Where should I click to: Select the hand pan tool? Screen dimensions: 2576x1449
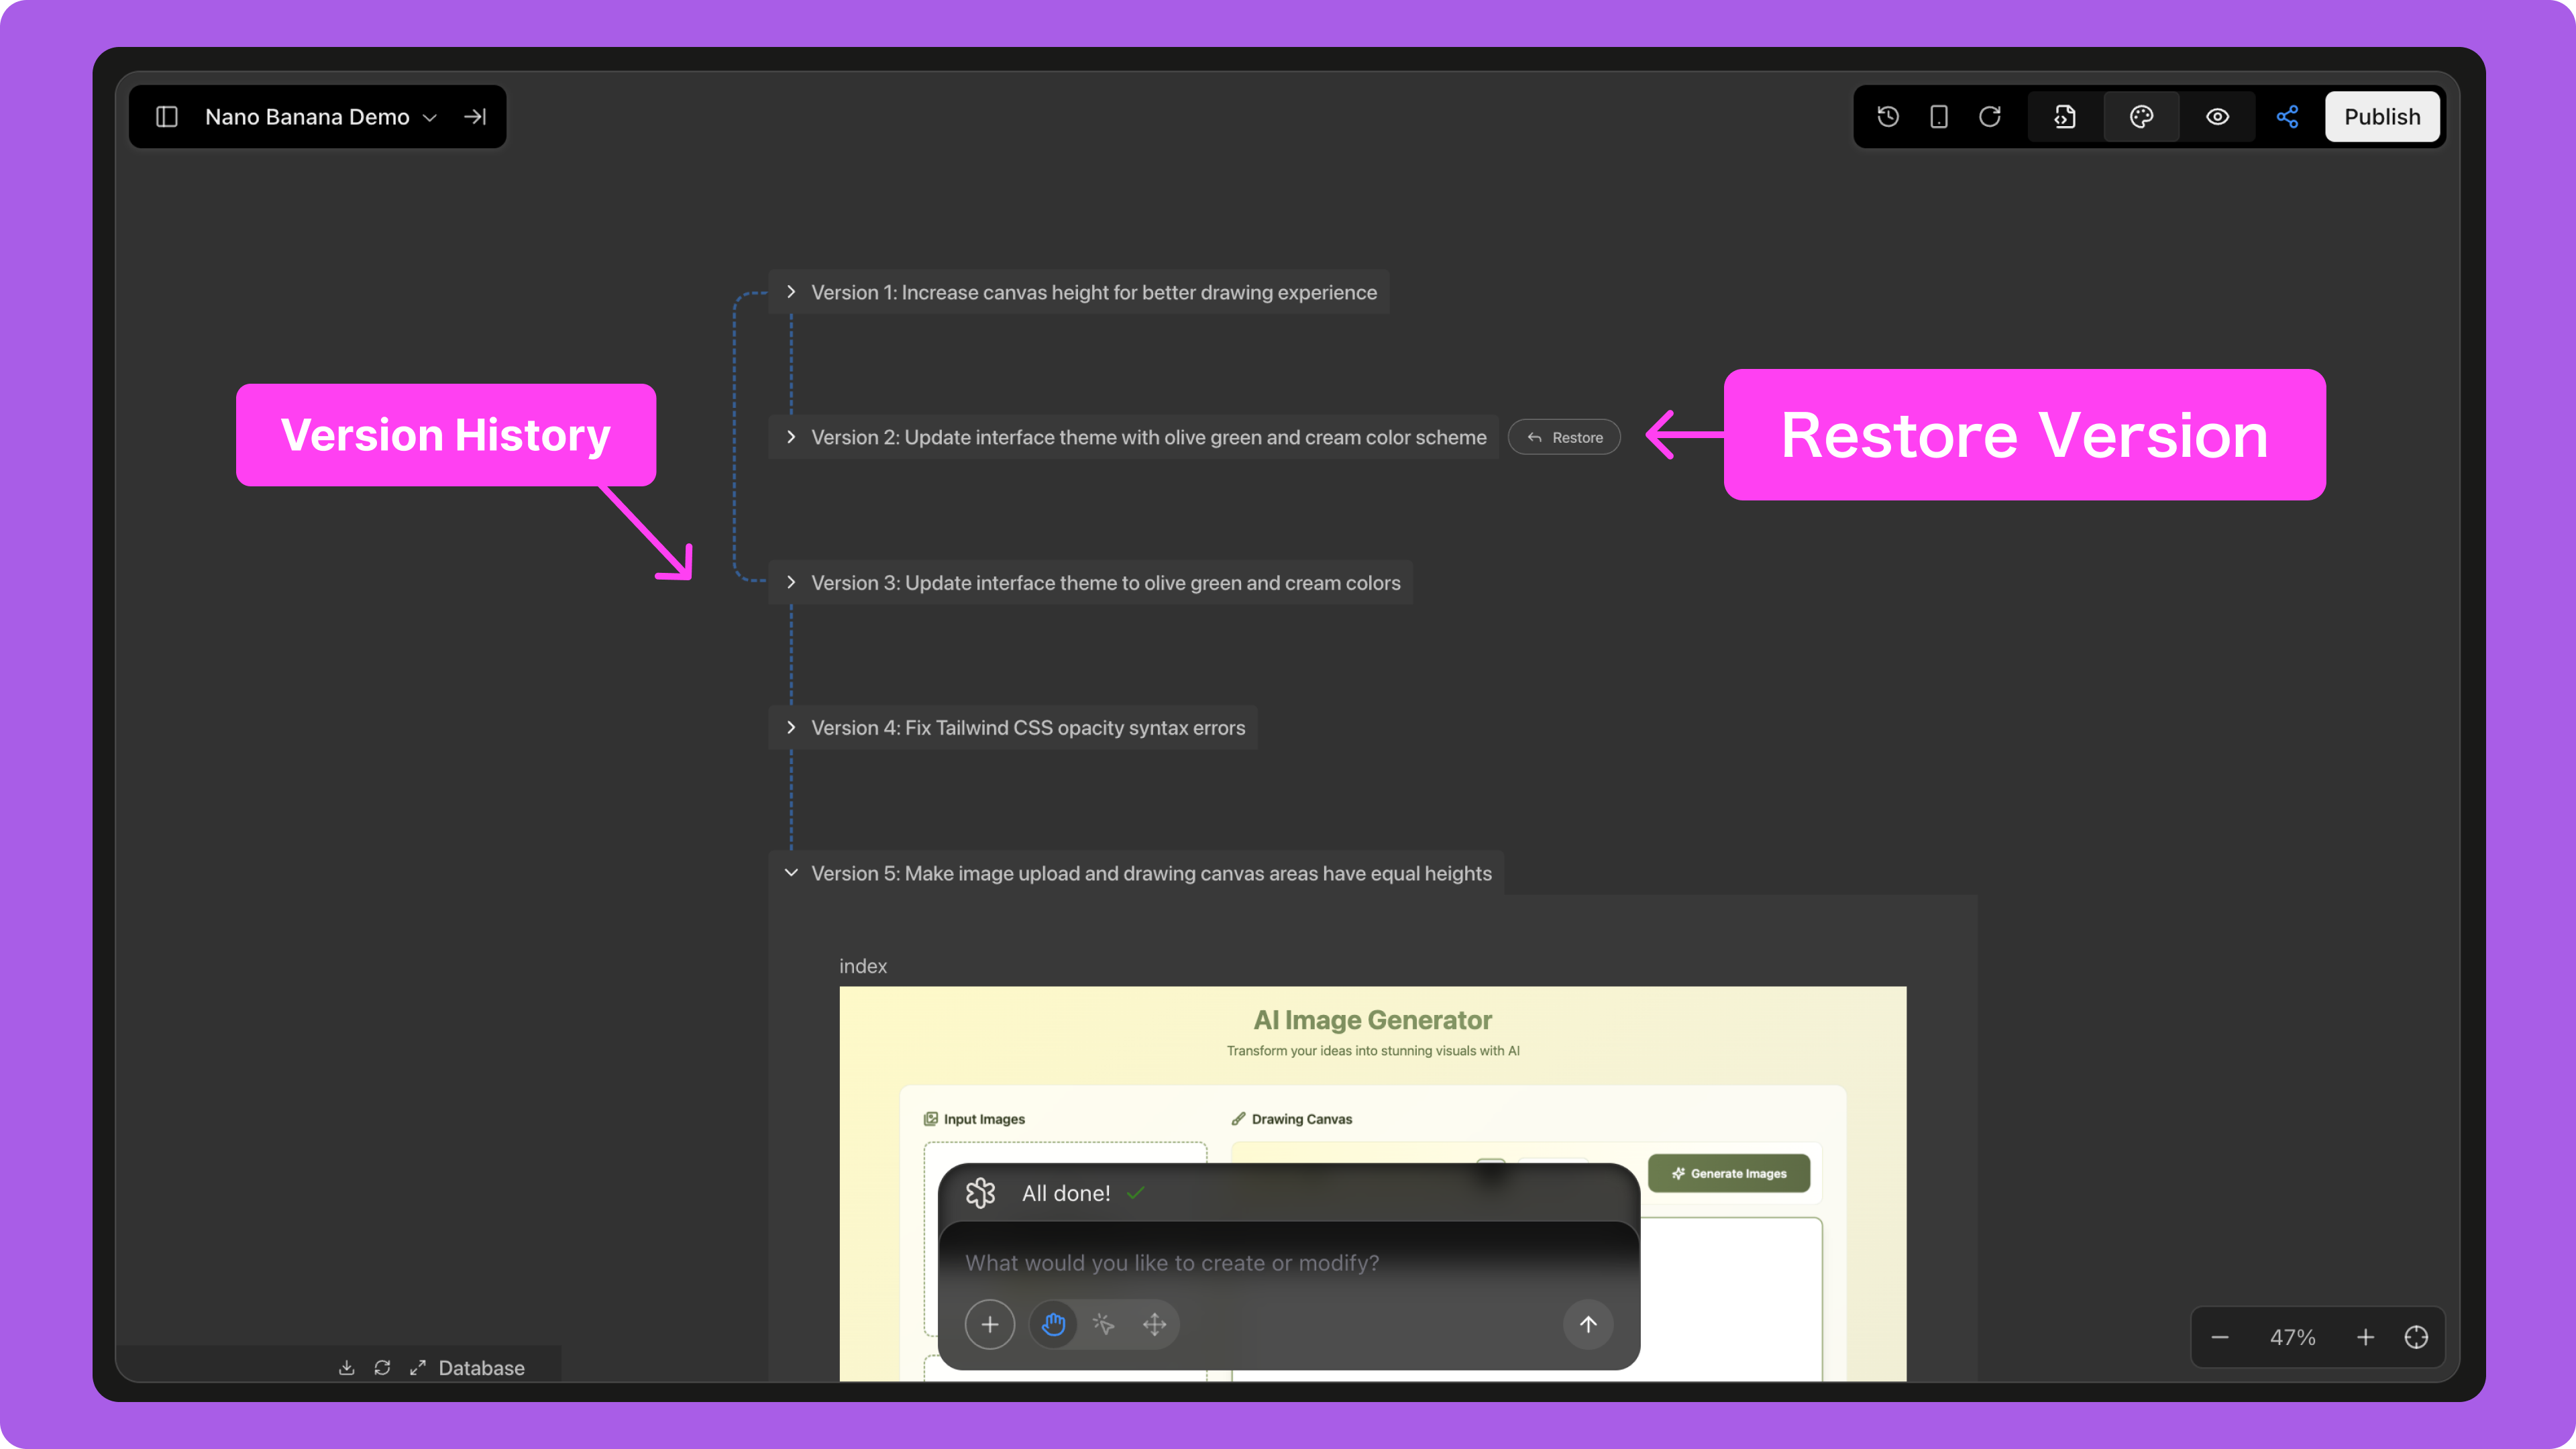click(x=1053, y=1324)
